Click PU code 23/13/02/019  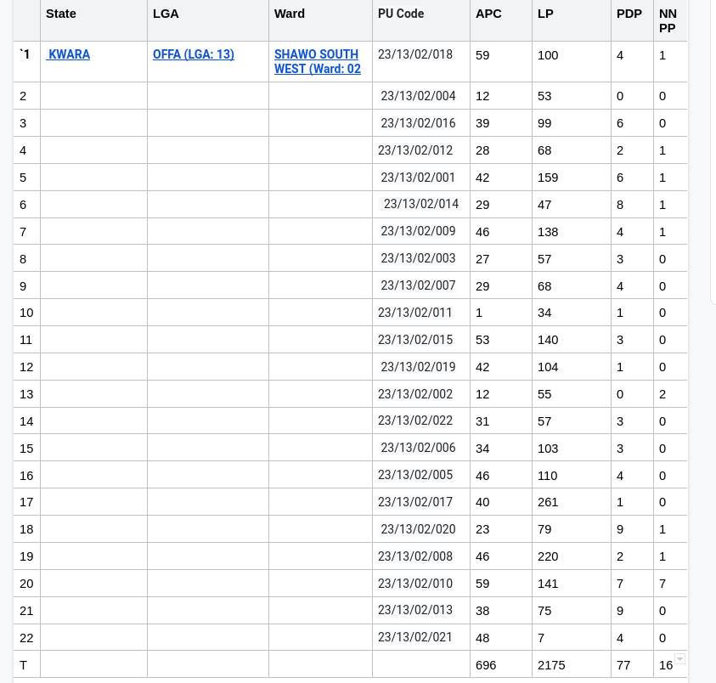(x=418, y=366)
